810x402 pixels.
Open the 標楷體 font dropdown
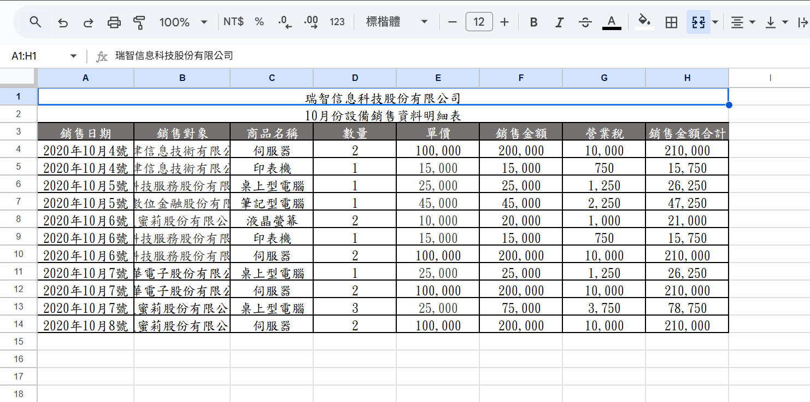click(x=396, y=22)
